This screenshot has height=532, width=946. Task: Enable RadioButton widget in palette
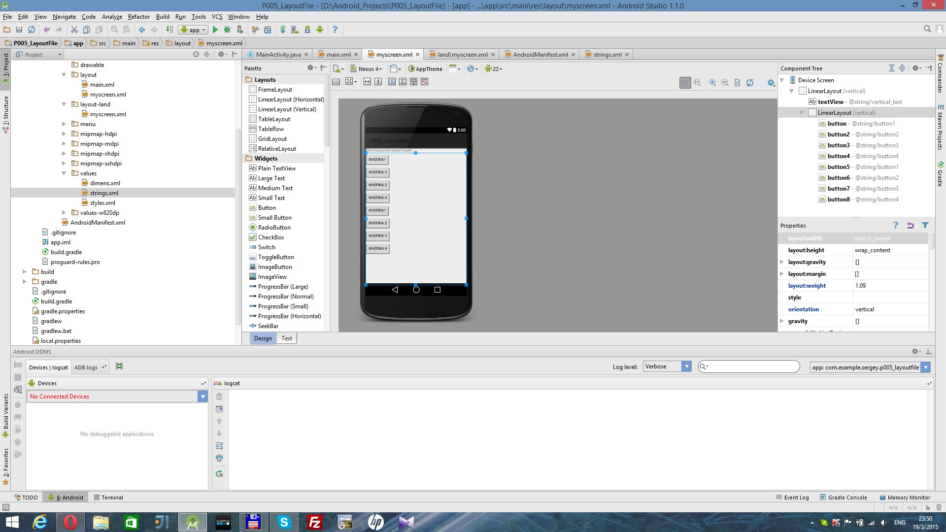click(x=274, y=228)
